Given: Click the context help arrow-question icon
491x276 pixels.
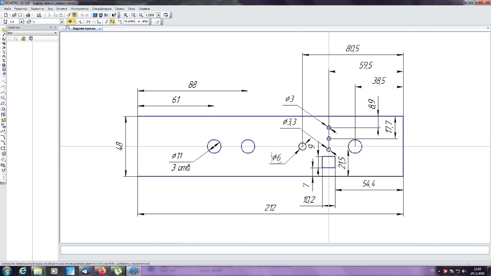Looking at the screenshot, I should pyautogui.click(x=114, y=15).
